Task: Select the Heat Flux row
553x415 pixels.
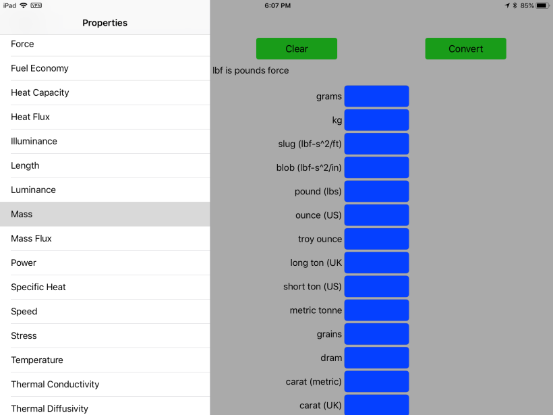Action: pyautogui.click(x=105, y=117)
